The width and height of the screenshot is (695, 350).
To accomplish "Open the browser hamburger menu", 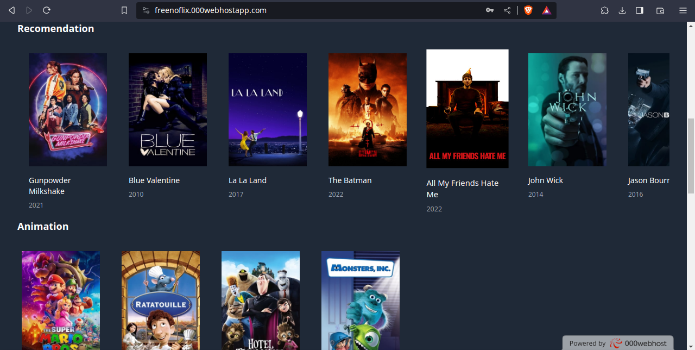I will pyautogui.click(x=683, y=10).
